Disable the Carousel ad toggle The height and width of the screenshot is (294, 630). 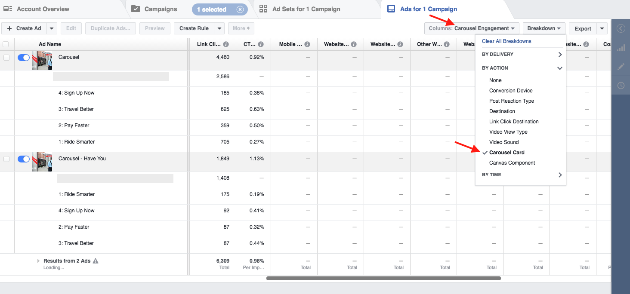[x=23, y=57]
